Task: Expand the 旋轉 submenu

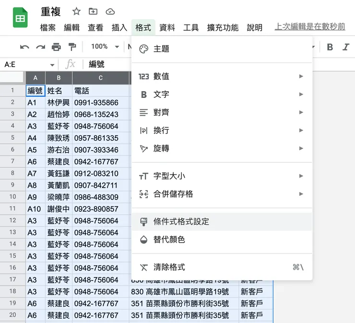Action: [x=222, y=148]
